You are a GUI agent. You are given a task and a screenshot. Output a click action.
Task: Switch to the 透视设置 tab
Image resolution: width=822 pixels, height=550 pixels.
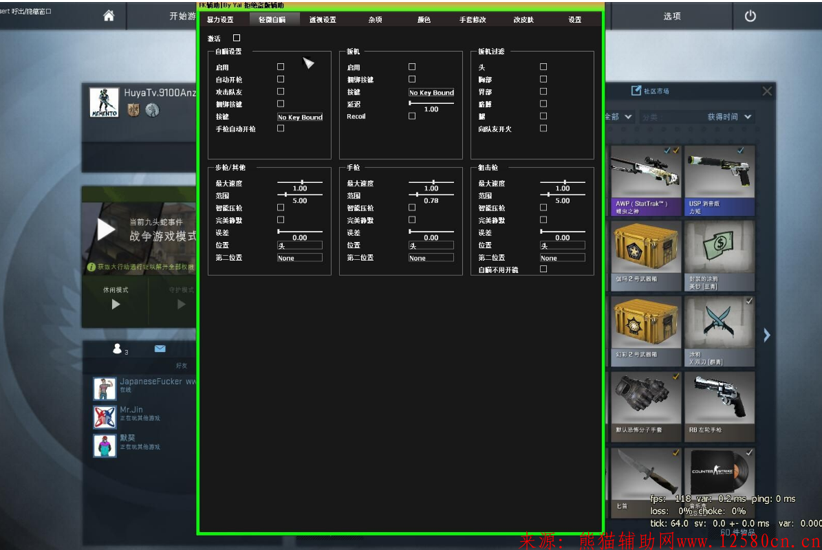(x=323, y=20)
